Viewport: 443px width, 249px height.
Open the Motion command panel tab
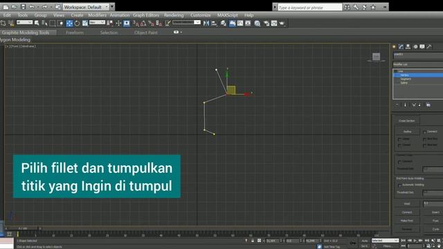pos(415,47)
